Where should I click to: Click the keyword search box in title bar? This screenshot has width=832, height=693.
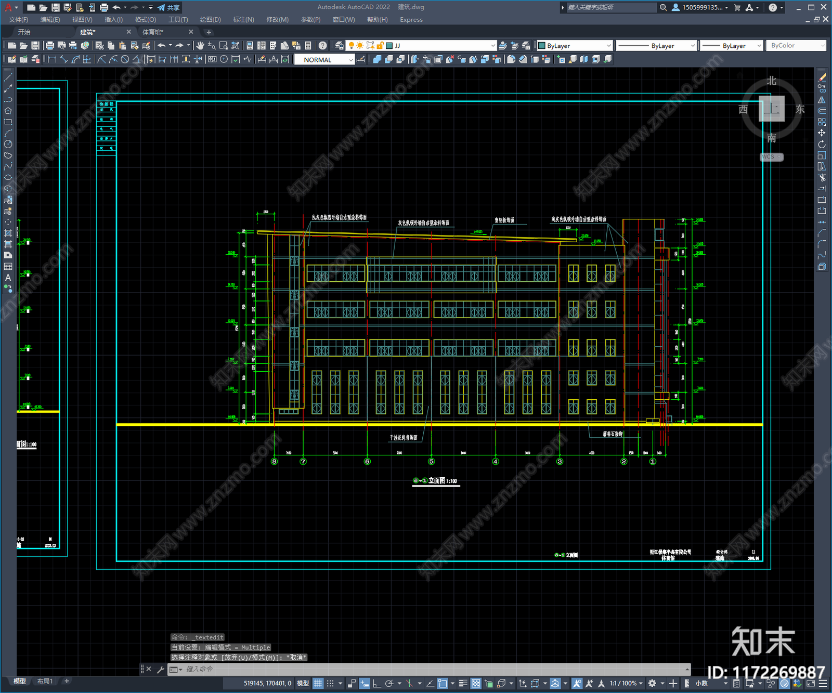(x=611, y=7)
